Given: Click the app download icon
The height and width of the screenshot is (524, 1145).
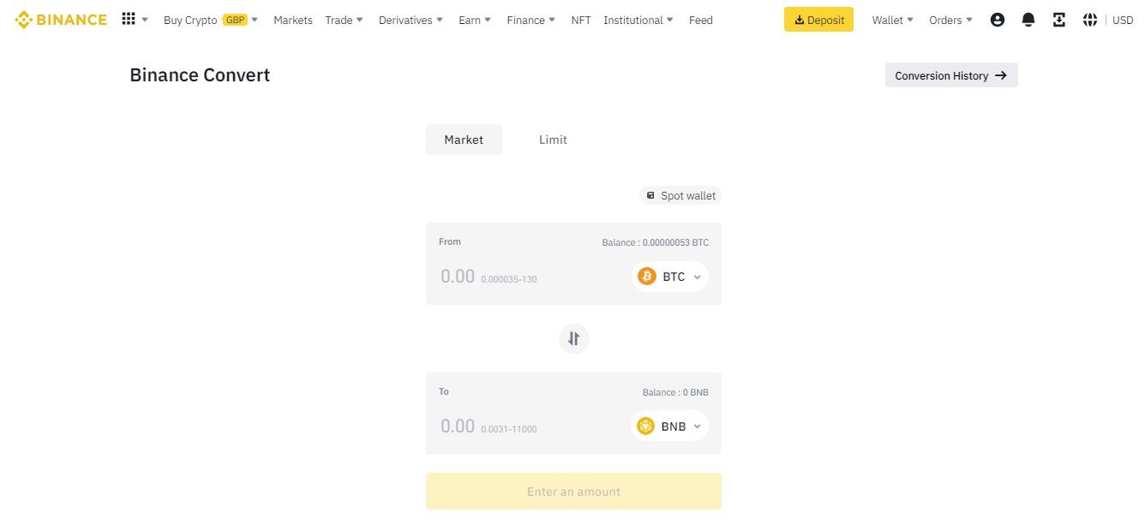Looking at the screenshot, I should 1059,20.
